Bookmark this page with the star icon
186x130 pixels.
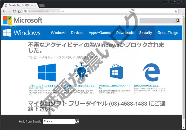(x=176, y=11)
